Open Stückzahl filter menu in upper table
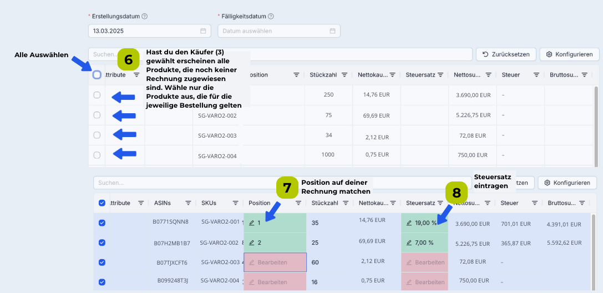The height and width of the screenshot is (293, 603). pos(344,75)
